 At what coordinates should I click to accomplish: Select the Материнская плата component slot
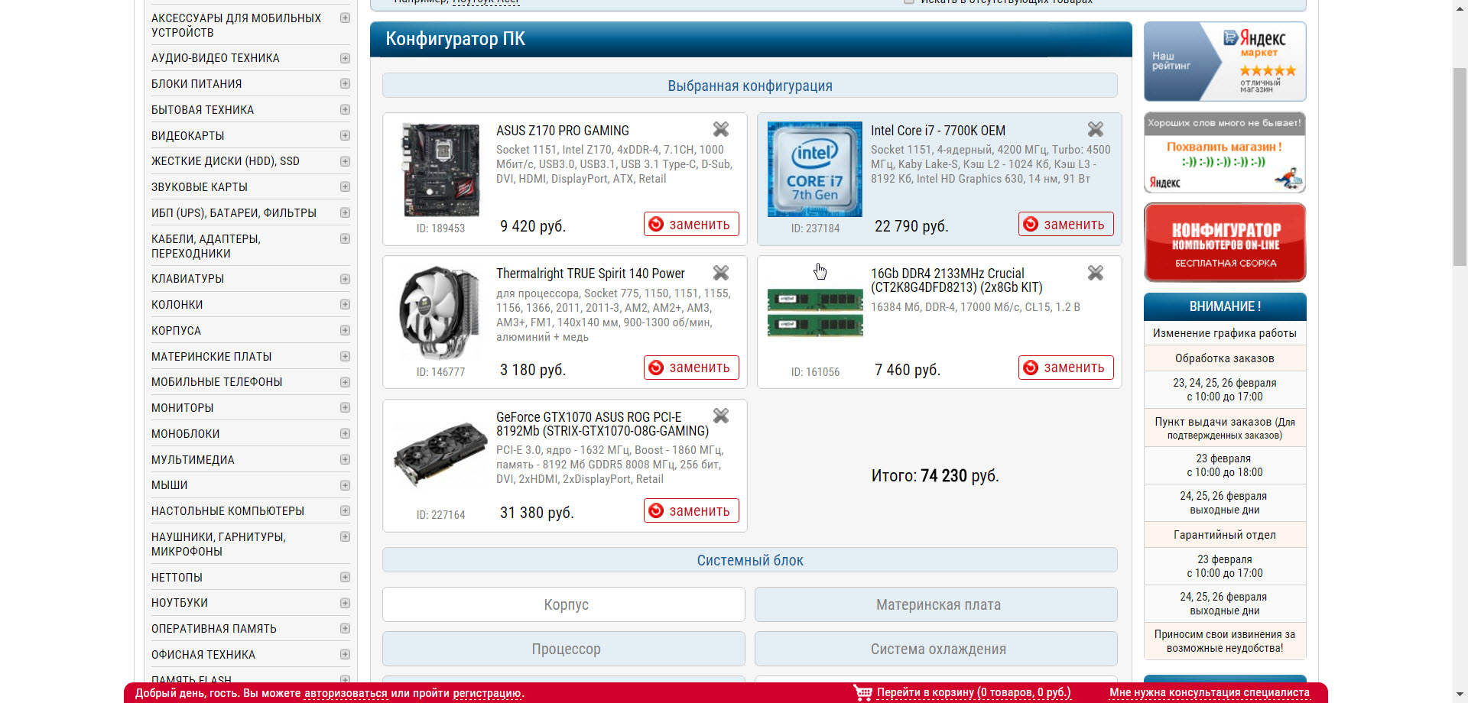tap(936, 604)
